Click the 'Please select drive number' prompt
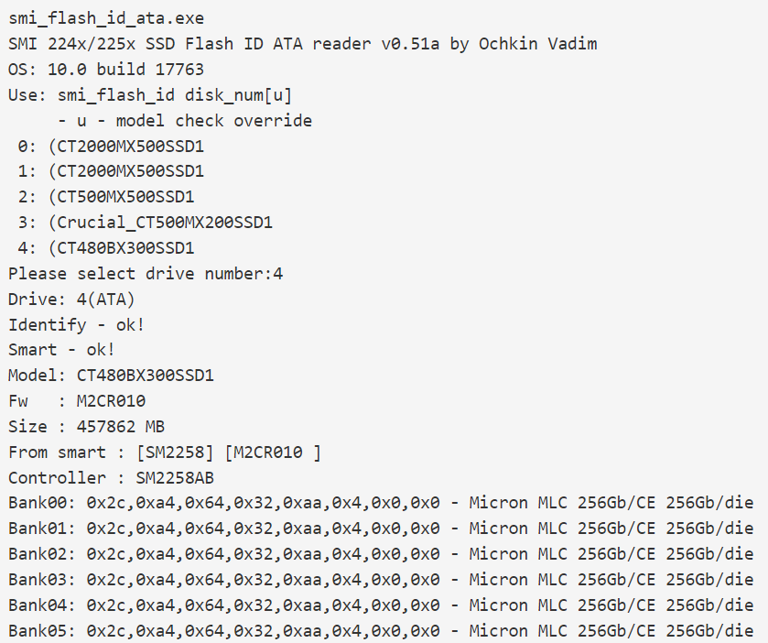 (x=141, y=273)
